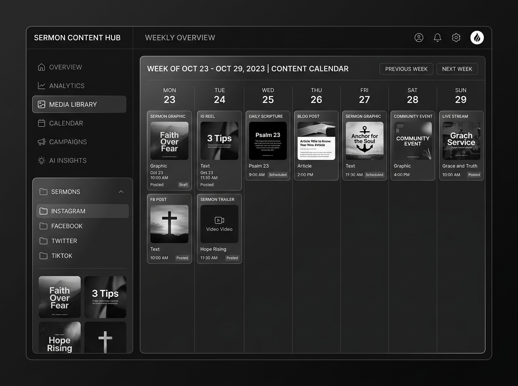Click the Grace and Truth title text
This screenshot has width=518, height=386.
point(460,166)
